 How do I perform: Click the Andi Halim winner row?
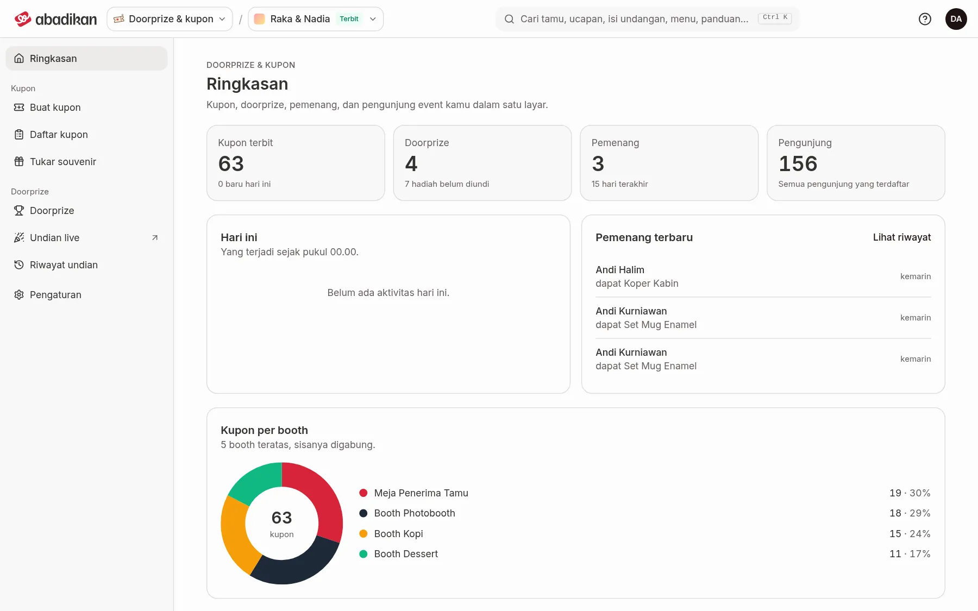763,276
